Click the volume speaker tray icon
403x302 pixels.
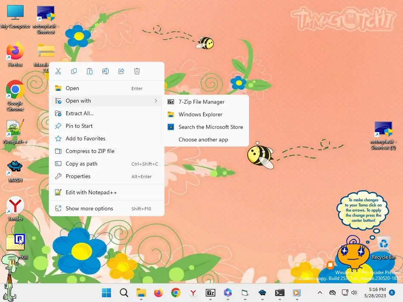(354, 293)
